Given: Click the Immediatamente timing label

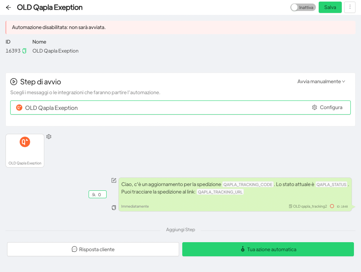Looking at the screenshot, I should pyautogui.click(x=135, y=206).
